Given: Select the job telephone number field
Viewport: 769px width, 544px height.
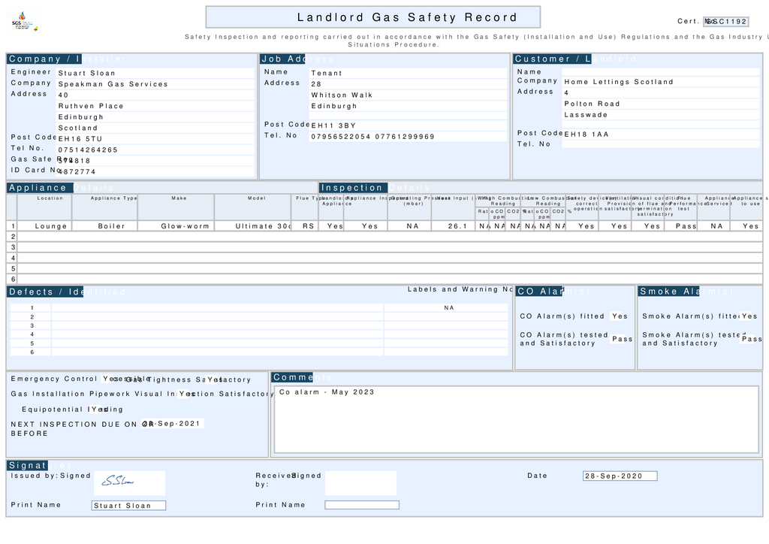Looking at the screenshot, I should pos(409,136).
